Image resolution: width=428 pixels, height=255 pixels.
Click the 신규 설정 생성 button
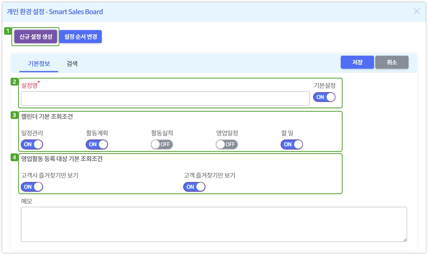[36, 37]
